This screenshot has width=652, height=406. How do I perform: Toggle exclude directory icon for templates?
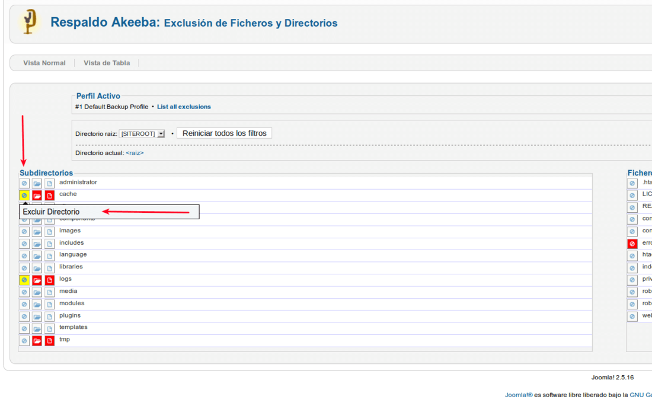click(x=24, y=328)
